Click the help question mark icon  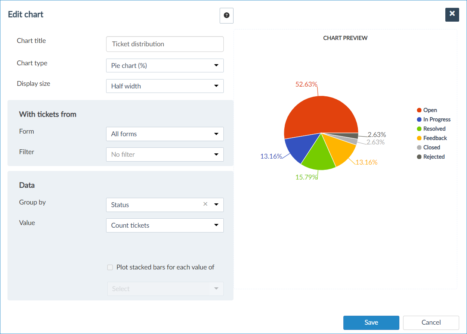[x=226, y=16]
